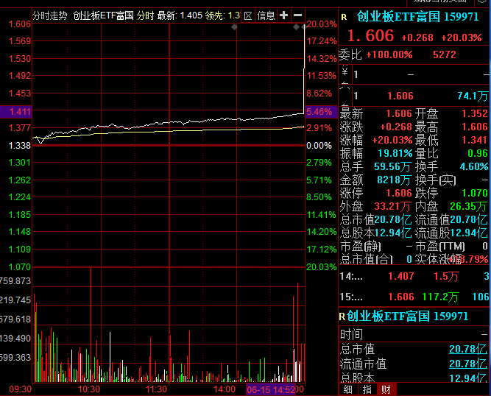491x396 pixels.
Task: Click the 时间 row in lower panel
Action: click(x=414, y=334)
